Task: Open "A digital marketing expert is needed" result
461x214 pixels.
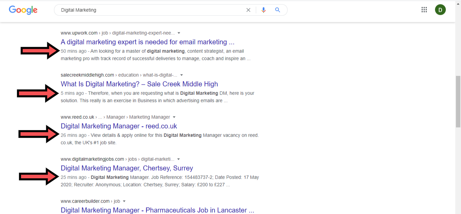Action: pos(147,42)
